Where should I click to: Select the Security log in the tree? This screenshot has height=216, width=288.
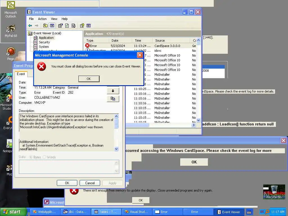[44, 42]
